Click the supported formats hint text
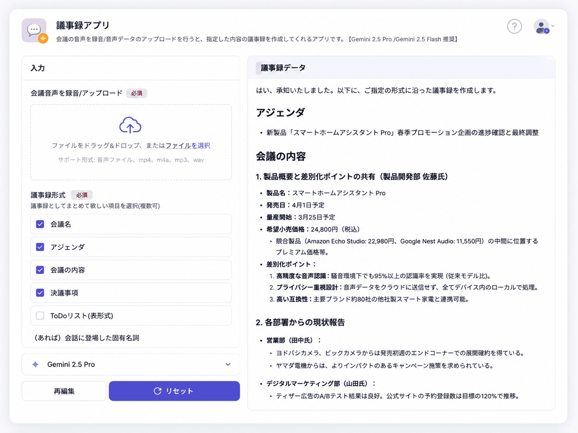Screen dimensions: 578x433 131,160
